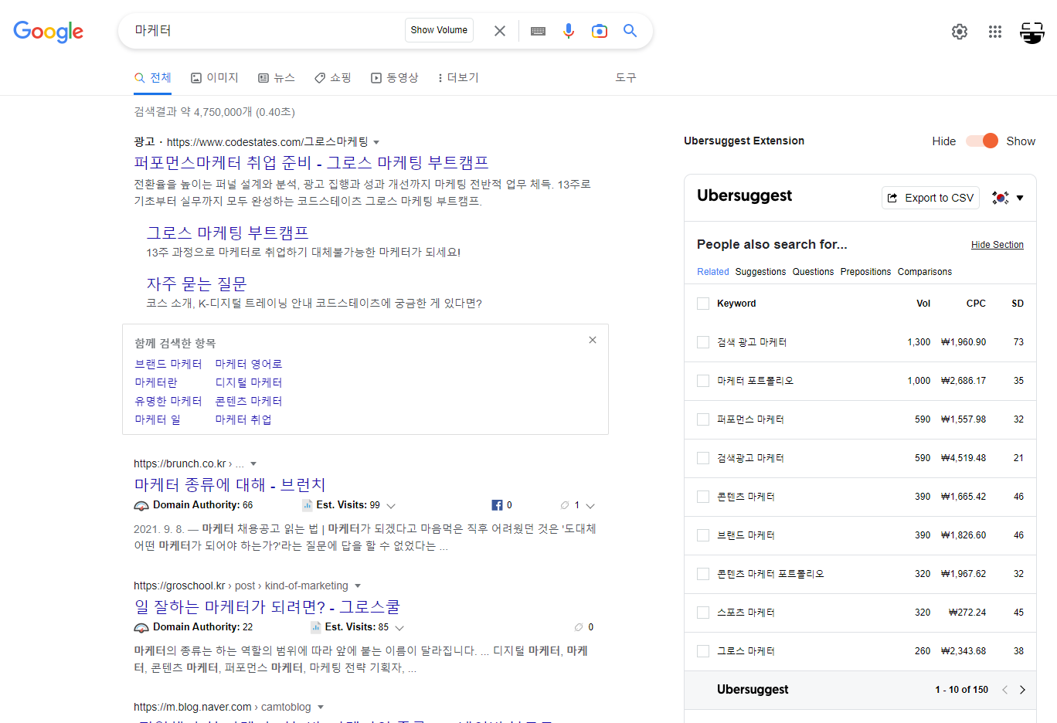Click the 디지털 마케터 related search
This screenshot has height=723, width=1057.
click(x=249, y=382)
